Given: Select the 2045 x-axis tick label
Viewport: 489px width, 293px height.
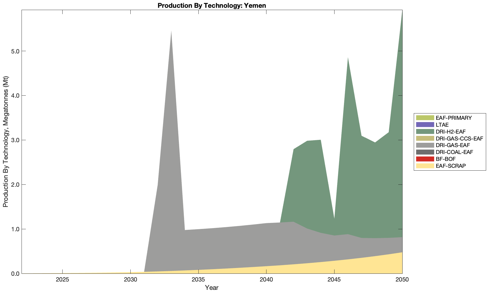Looking at the screenshot, I should pos(334,280).
